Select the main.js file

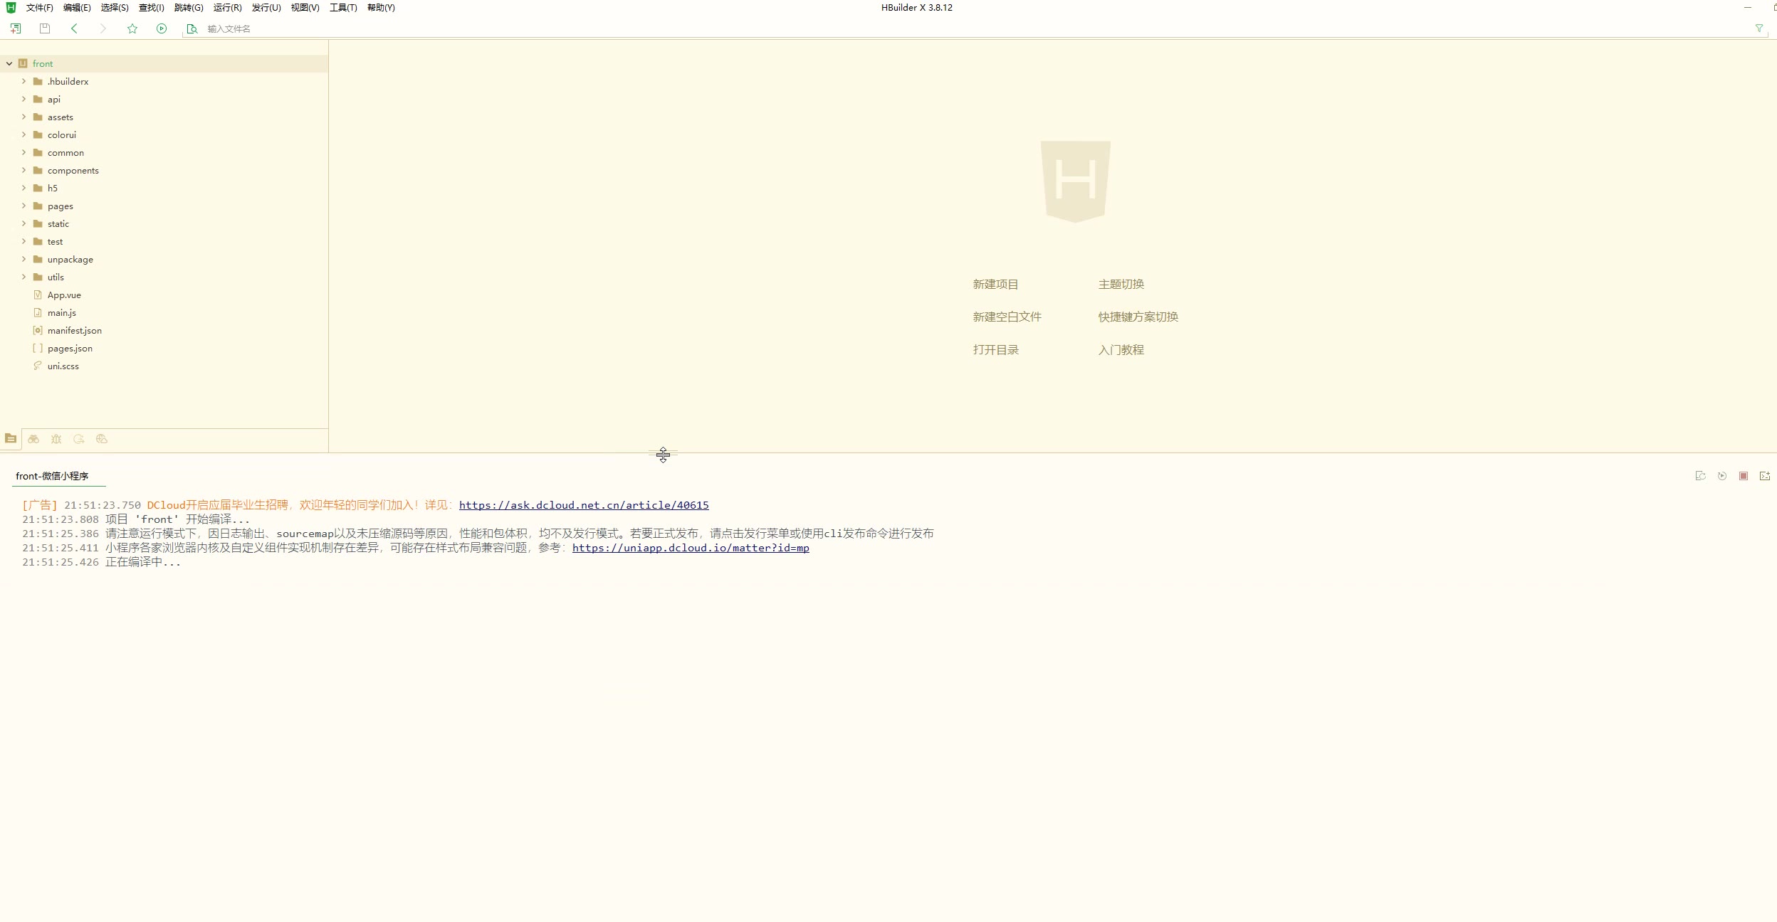tap(62, 312)
